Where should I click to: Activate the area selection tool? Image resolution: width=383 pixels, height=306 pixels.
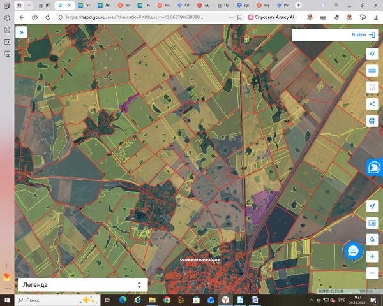(372, 87)
